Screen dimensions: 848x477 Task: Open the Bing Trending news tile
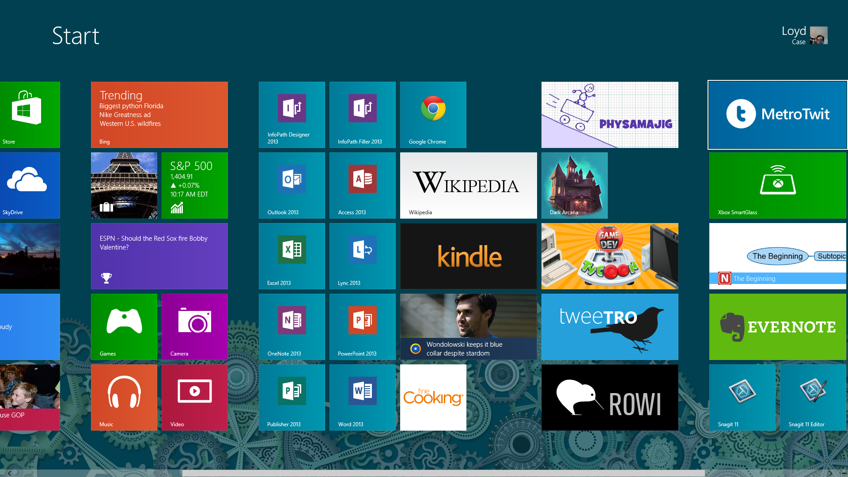tap(159, 114)
